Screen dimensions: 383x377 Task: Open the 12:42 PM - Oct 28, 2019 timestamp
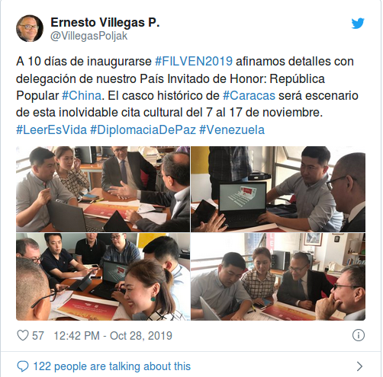tap(113, 336)
